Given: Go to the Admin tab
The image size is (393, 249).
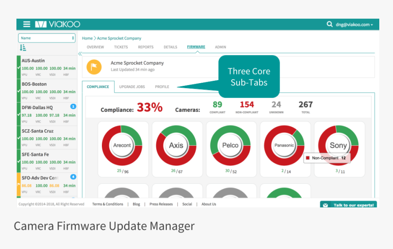Looking at the screenshot, I should pyautogui.click(x=220, y=47).
